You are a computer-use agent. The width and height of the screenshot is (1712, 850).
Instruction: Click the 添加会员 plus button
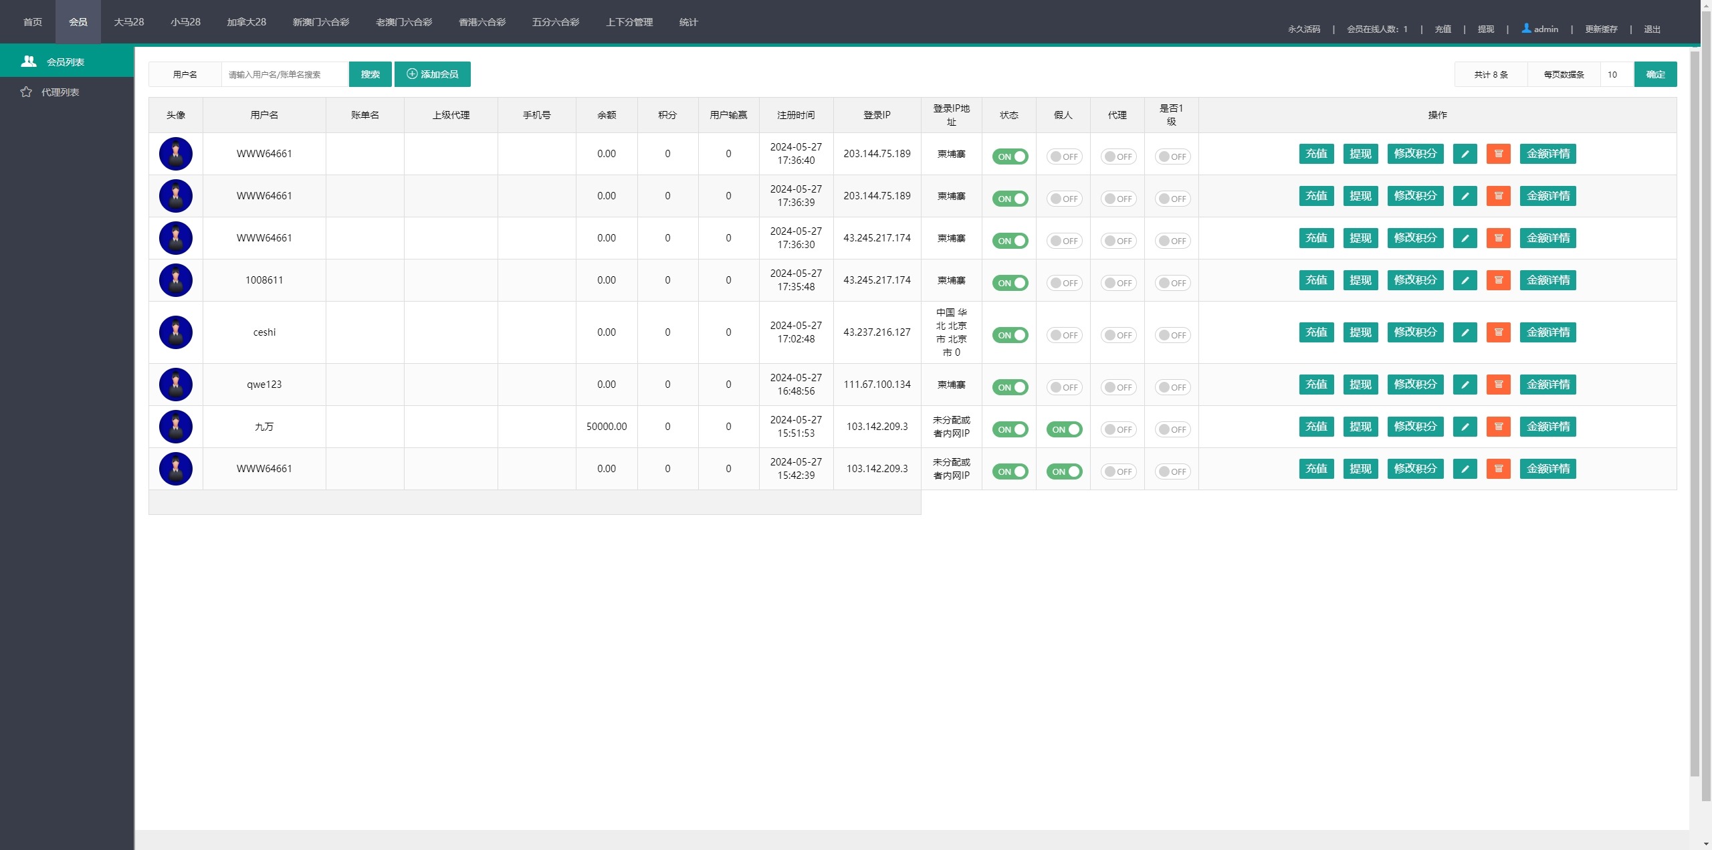(433, 74)
